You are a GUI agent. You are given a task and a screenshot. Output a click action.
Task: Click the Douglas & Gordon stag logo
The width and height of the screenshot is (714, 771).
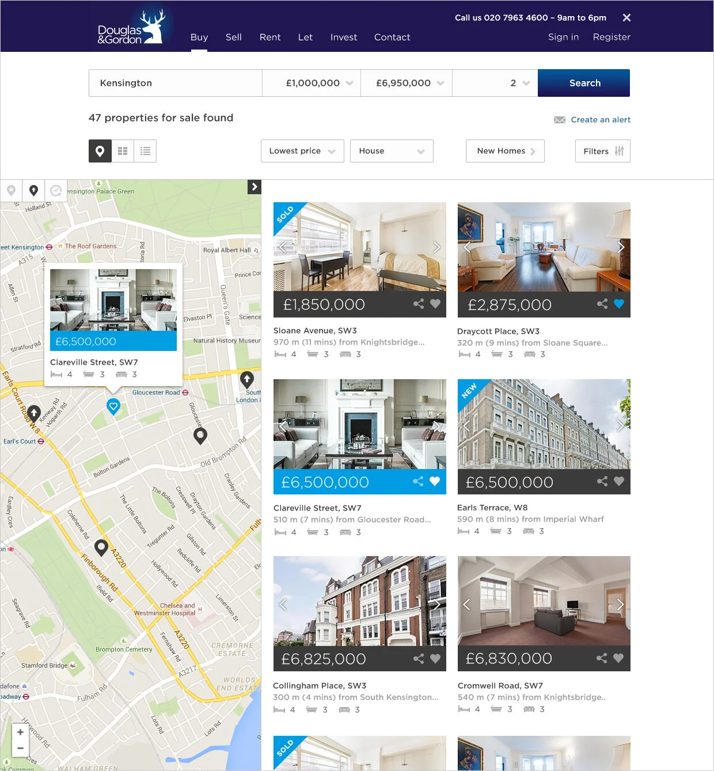(131, 27)
